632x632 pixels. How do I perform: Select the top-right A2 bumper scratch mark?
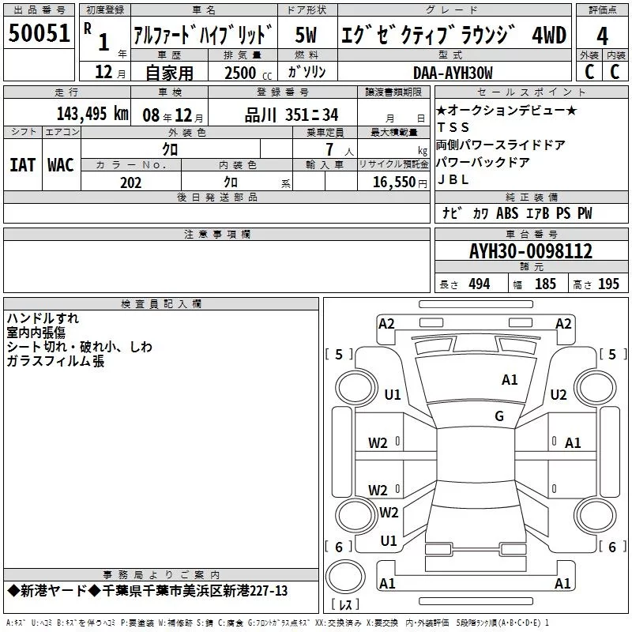coord(563,324)
